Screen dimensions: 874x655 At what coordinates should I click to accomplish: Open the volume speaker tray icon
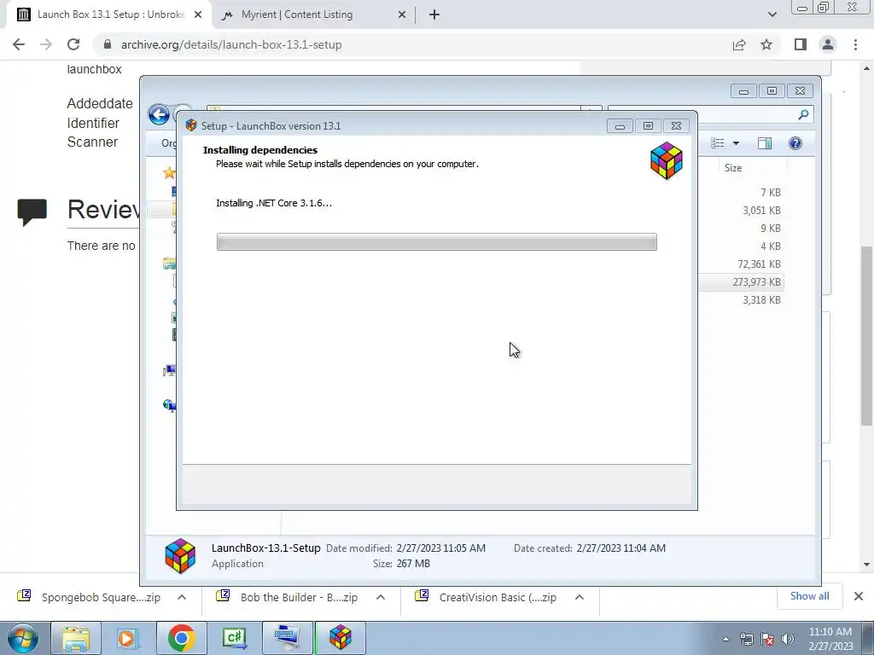pos(788,640)
